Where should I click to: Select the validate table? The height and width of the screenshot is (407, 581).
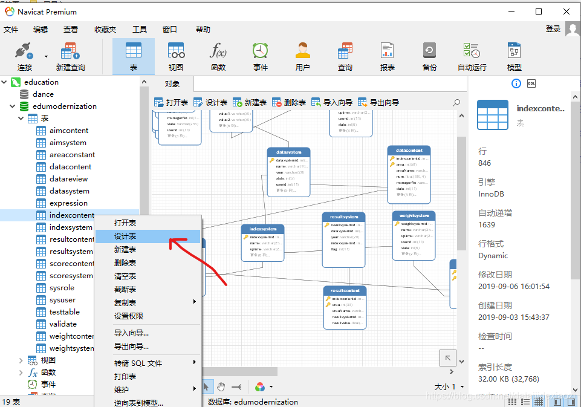point(63,324)
